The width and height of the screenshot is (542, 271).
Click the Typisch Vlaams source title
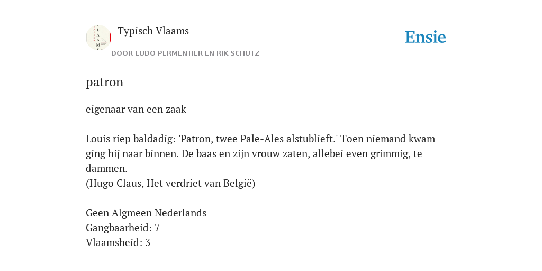click(153, 31)
